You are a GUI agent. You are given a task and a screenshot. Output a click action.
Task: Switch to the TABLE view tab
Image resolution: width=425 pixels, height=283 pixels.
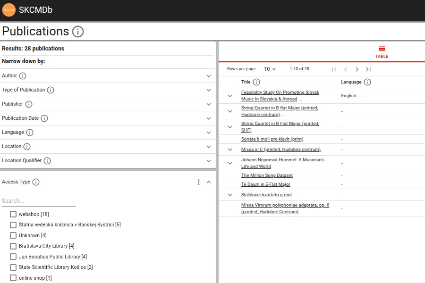click(x=382, y=52)
